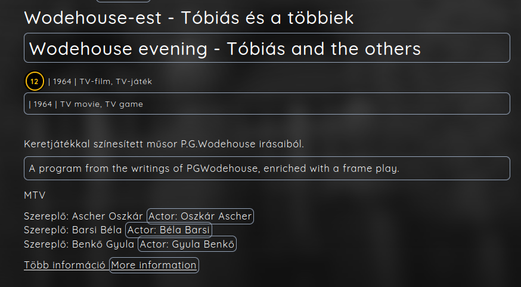The height and width of the screenshot is (287, 521).
Task: Click the 1964 TV-film, TV-játék metadata line
Action: (100, 82)
